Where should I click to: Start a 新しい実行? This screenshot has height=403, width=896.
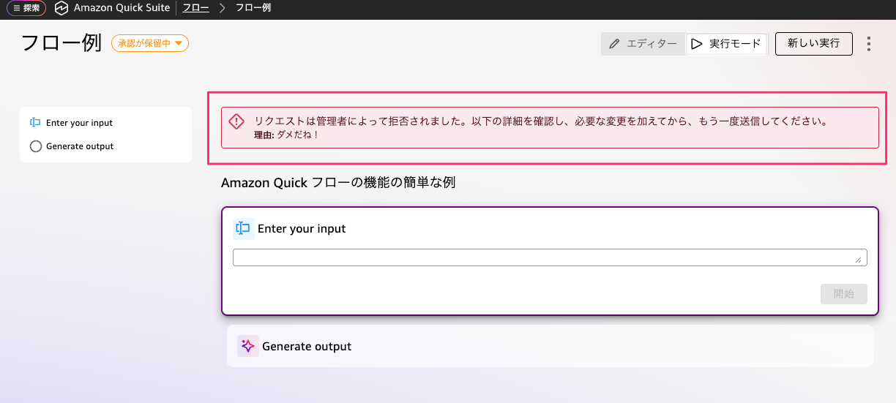click(814, 43)
